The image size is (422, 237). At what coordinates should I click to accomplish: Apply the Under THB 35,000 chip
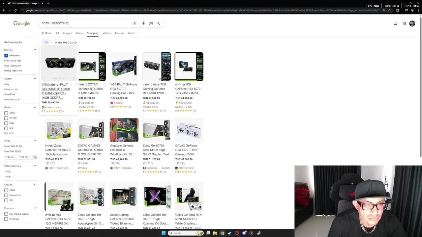point(66,42)
